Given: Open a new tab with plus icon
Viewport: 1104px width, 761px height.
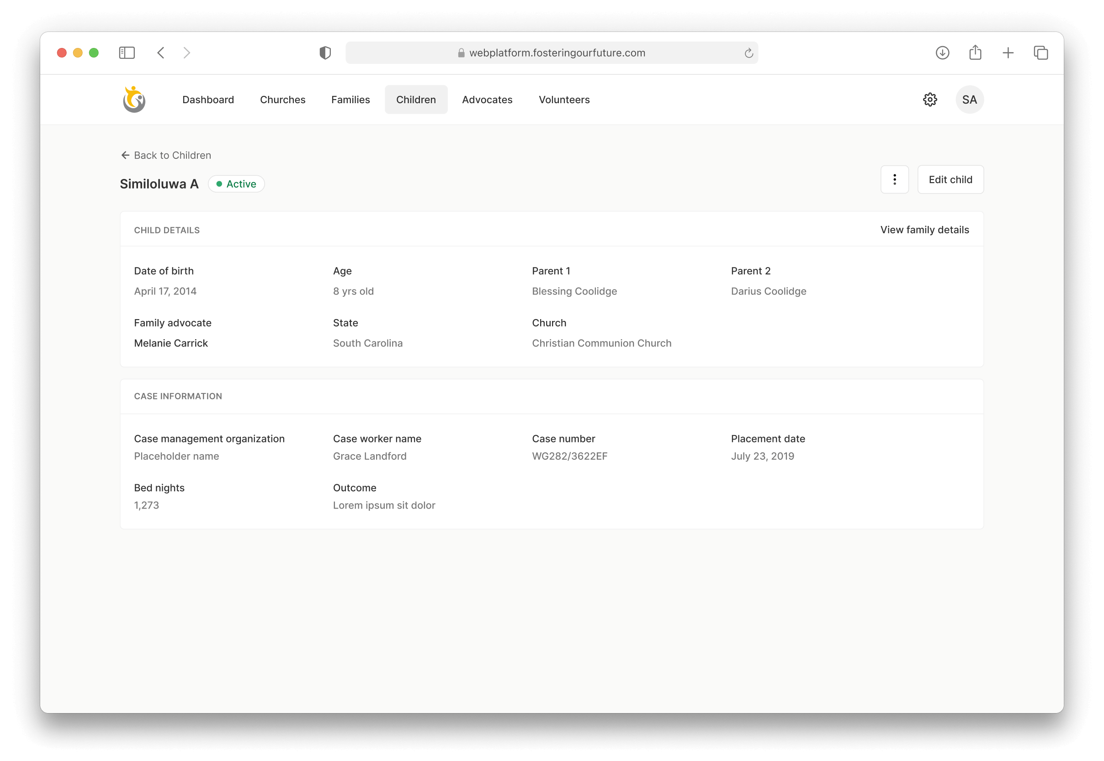Looking at the screenshot, I should pos(1008,53).
